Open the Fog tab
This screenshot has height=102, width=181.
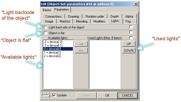(x=128, y=21)
